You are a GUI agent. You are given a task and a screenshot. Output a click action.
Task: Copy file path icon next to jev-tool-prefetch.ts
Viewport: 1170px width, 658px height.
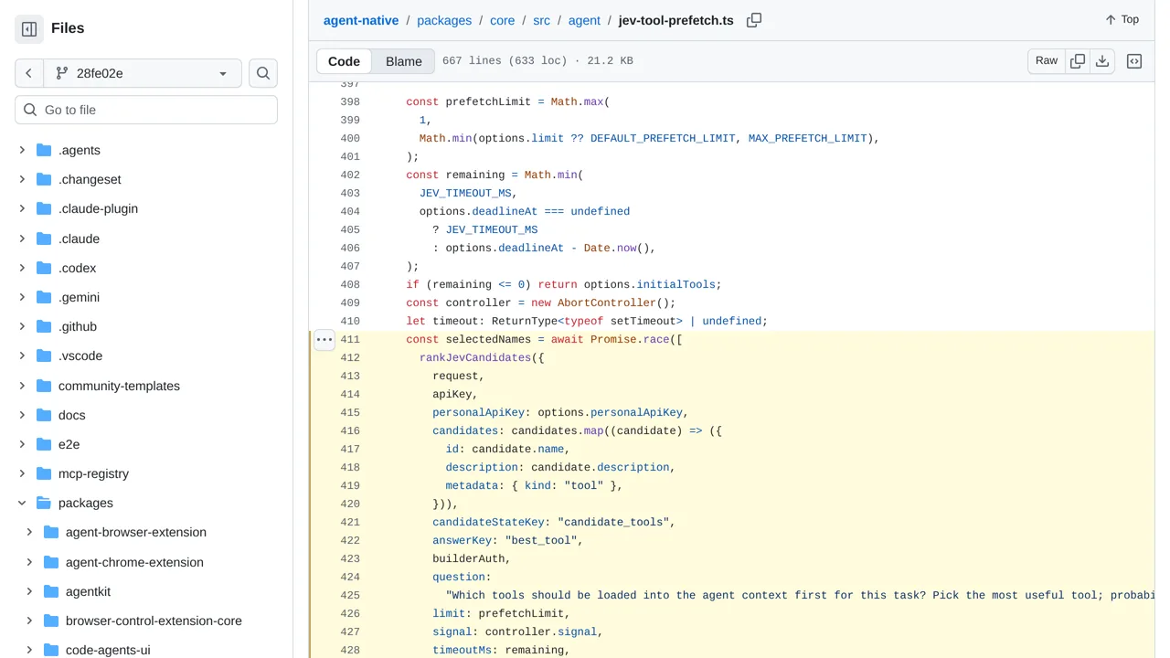coord(754,20)
